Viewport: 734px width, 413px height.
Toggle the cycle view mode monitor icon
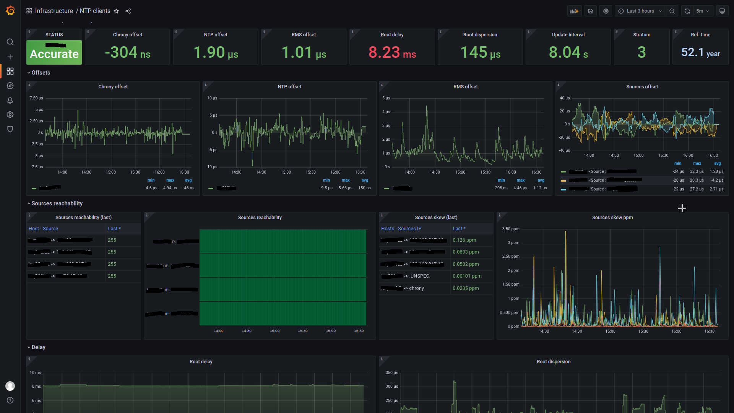click(x=722, y=11)
